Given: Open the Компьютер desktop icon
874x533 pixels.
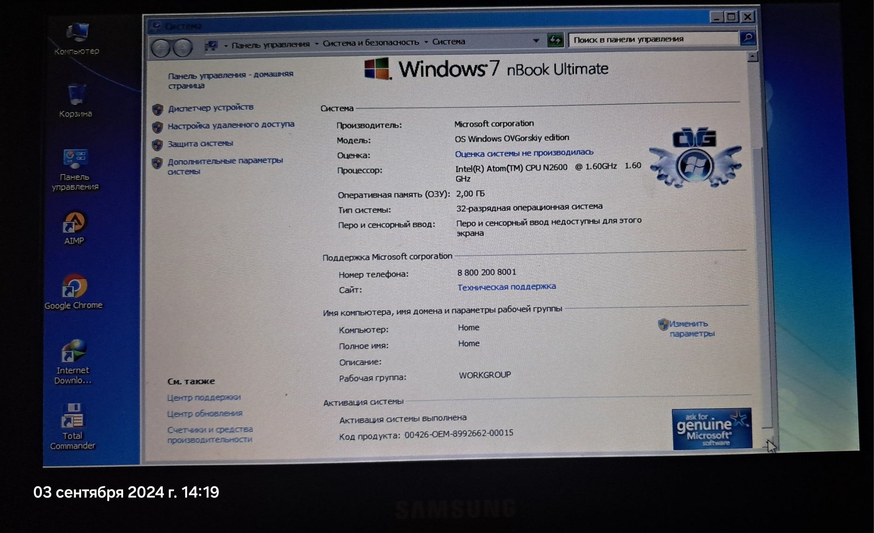Looking at the screenshot, I should (x=77, y=39).
